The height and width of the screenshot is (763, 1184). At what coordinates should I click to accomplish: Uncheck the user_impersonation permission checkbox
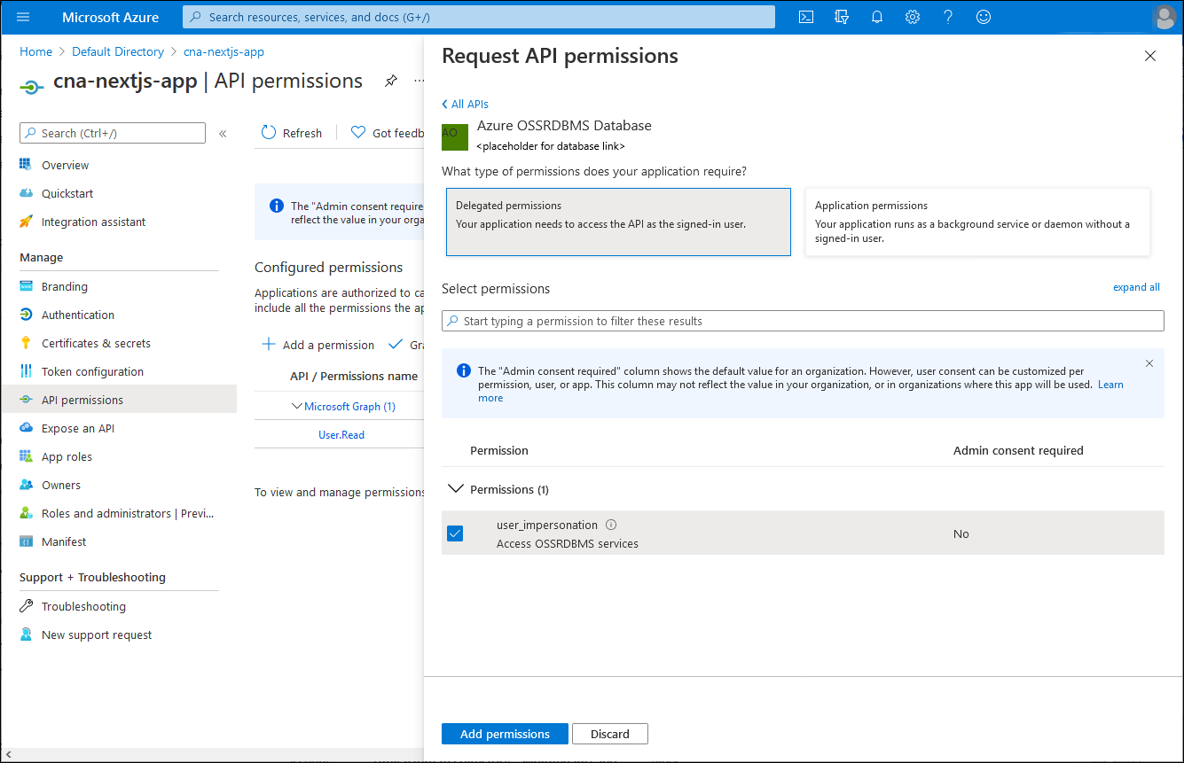(x=455, y=533)
